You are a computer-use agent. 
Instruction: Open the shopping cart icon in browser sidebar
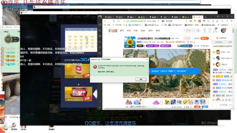coord(100,53)
